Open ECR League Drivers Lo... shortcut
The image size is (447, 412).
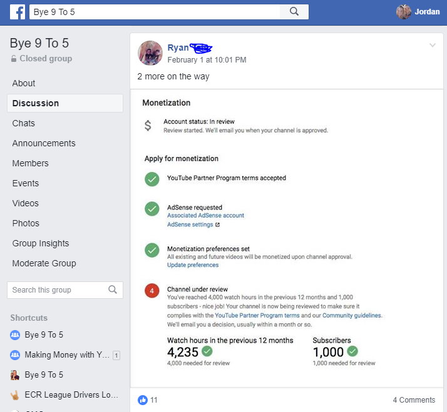coord(71,395)
